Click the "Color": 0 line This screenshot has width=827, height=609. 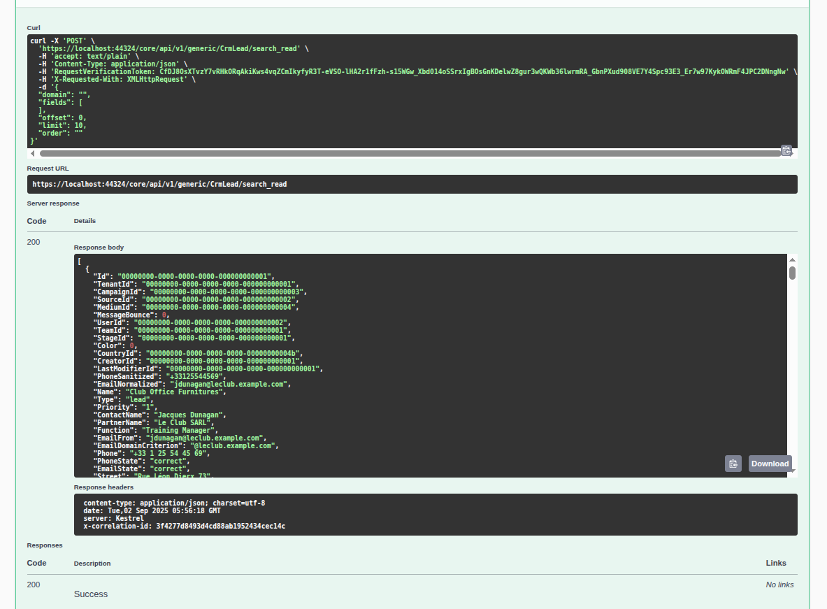click(x=115, y=345)
